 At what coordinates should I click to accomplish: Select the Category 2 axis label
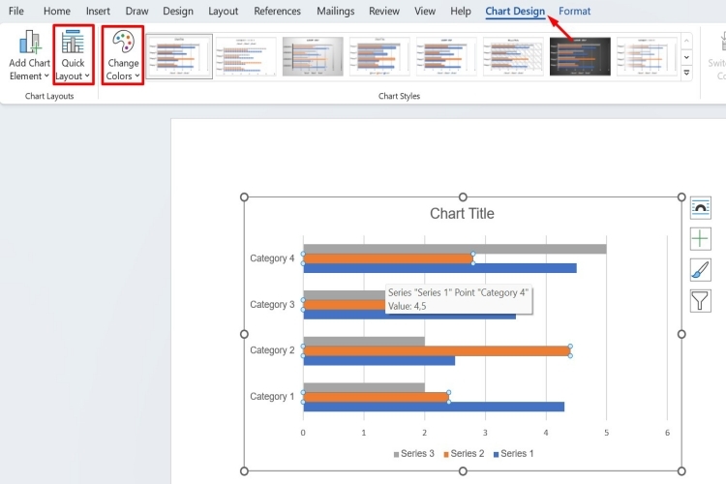pos(272,350)
